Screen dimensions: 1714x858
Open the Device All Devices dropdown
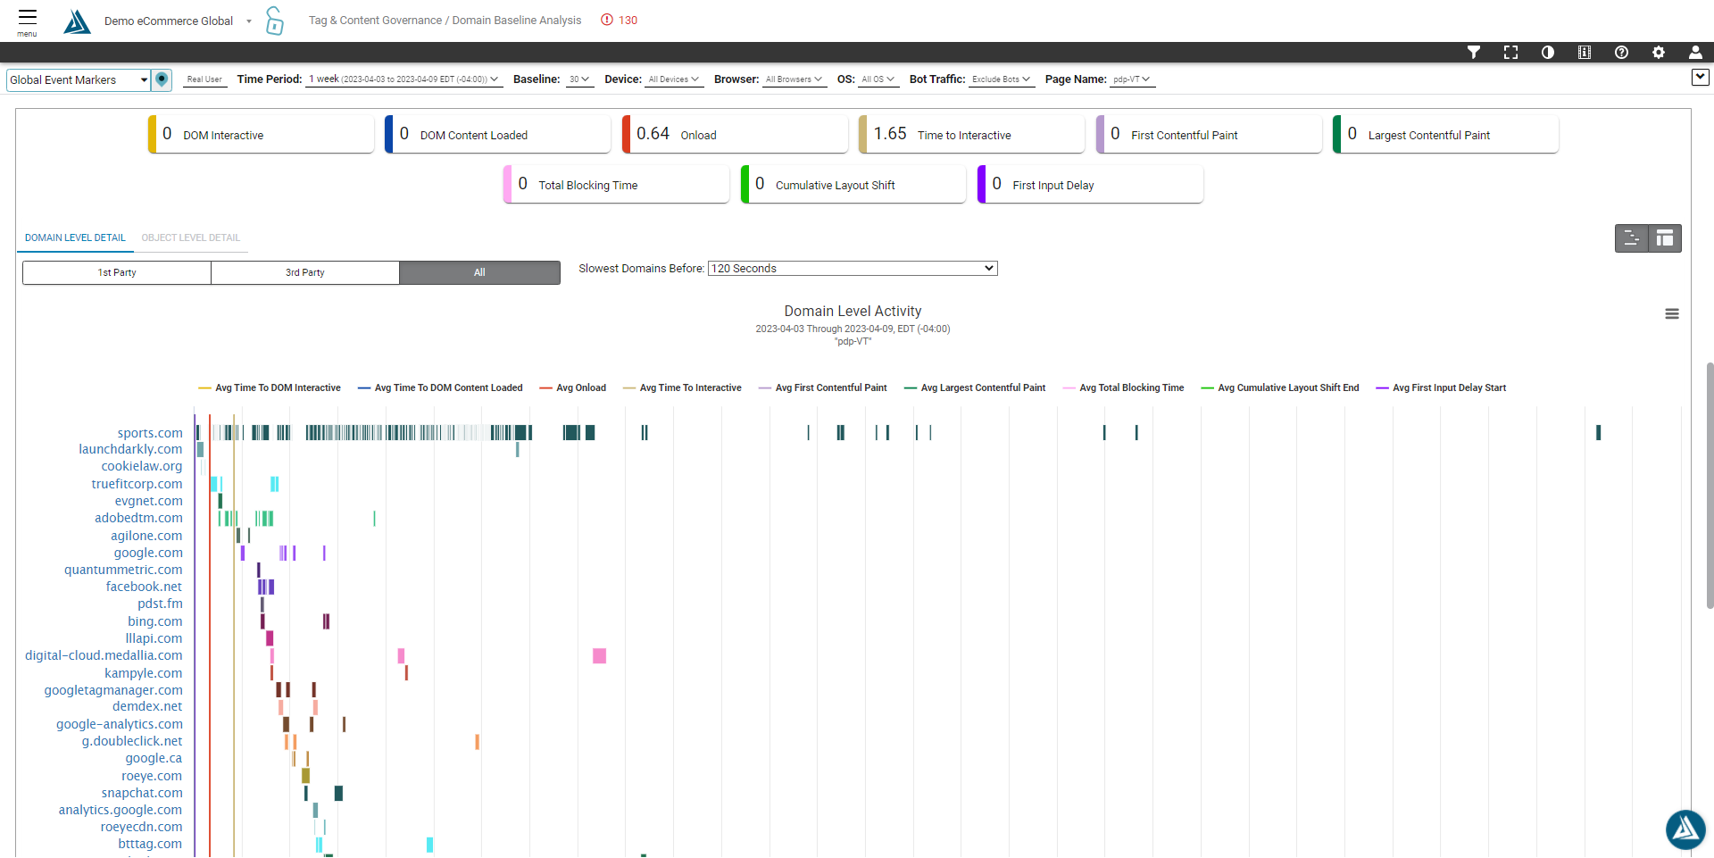(x=674, y=79)
